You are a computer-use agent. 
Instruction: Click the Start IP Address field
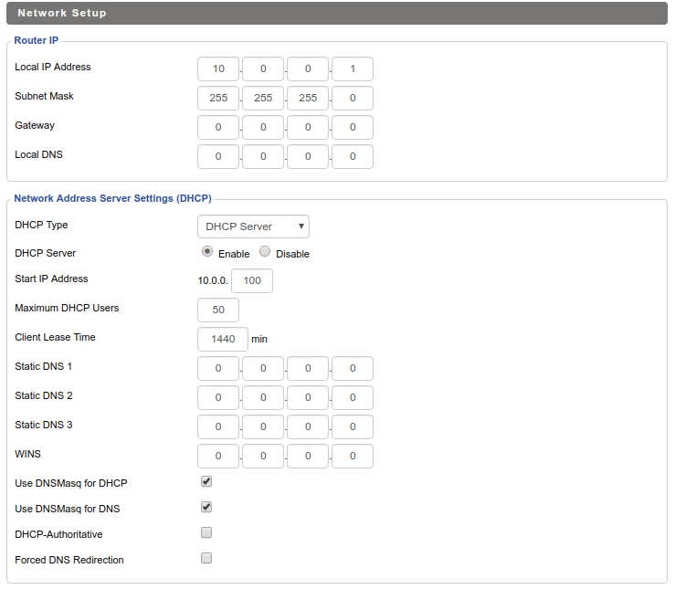pos(252,280)
